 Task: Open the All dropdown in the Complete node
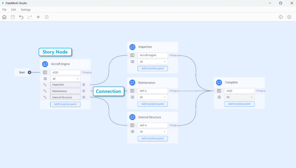[239, 97]
